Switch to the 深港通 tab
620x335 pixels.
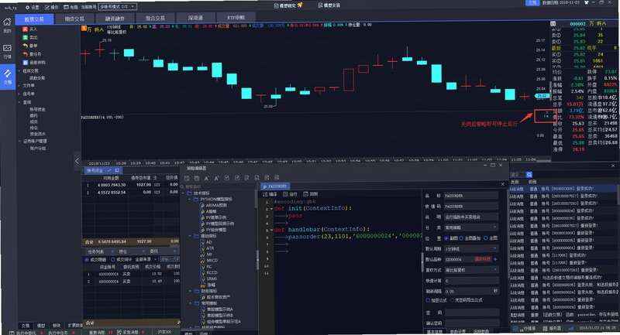point(196,18)
